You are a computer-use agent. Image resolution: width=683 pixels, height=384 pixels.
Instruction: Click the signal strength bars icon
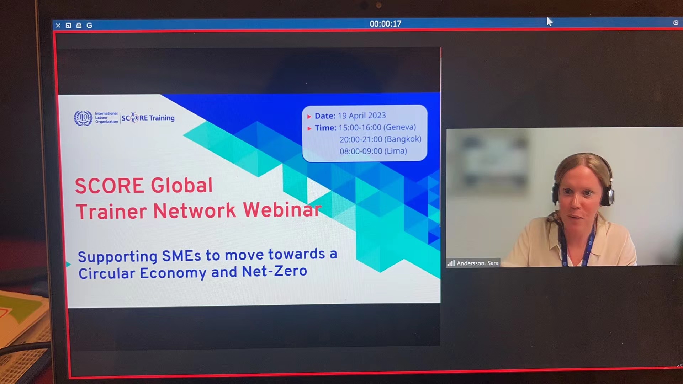[x=451, y=263]
